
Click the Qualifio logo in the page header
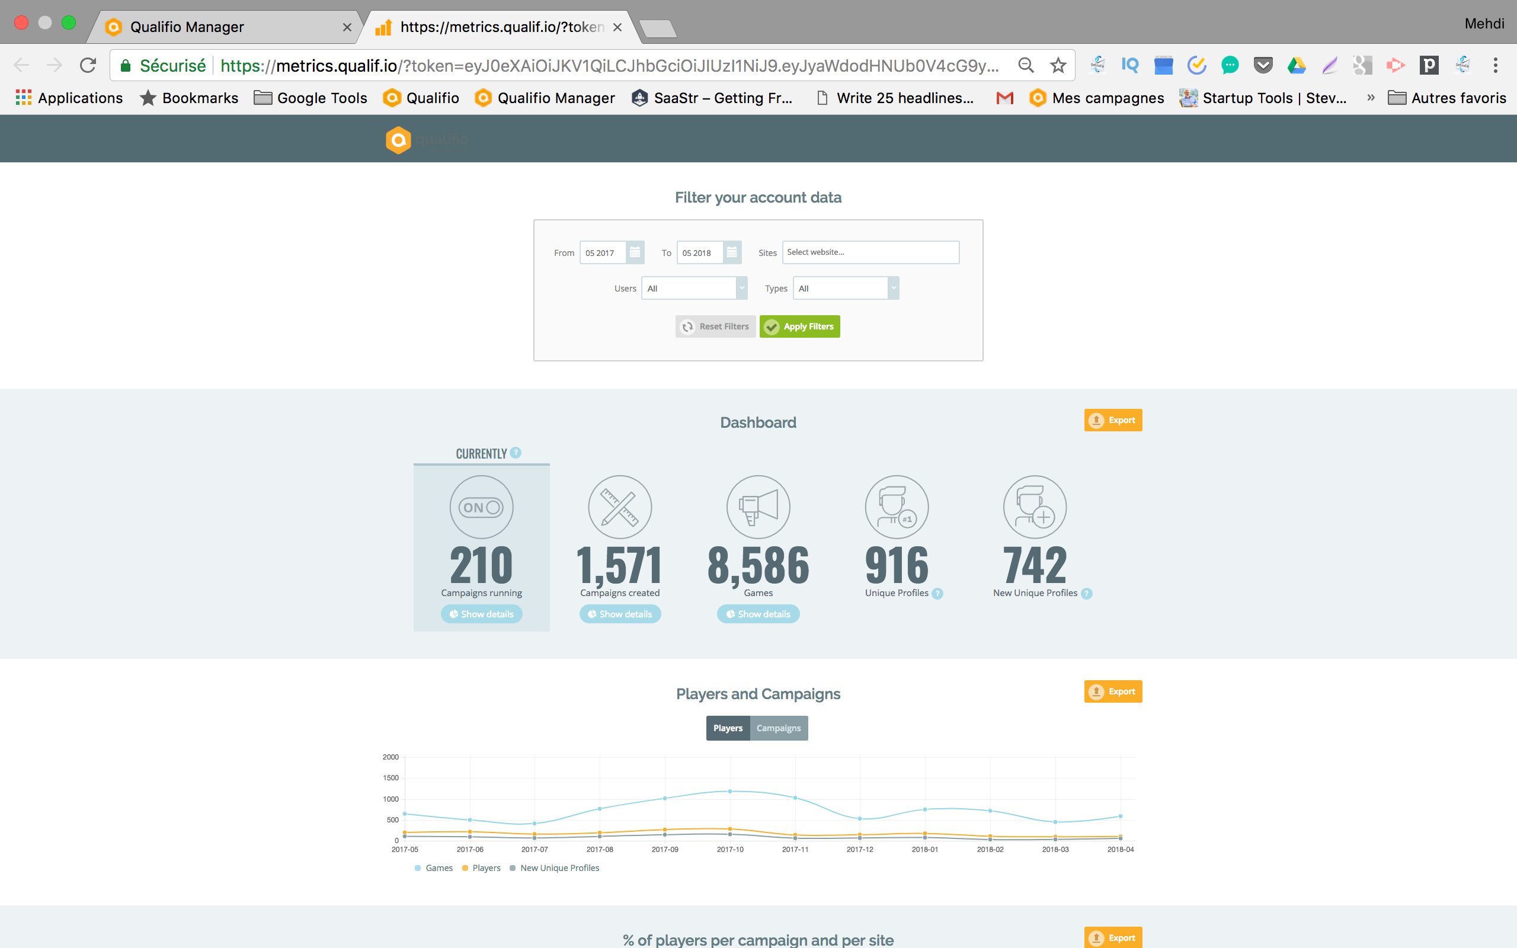pyautogui.click(x=399, y=139)
